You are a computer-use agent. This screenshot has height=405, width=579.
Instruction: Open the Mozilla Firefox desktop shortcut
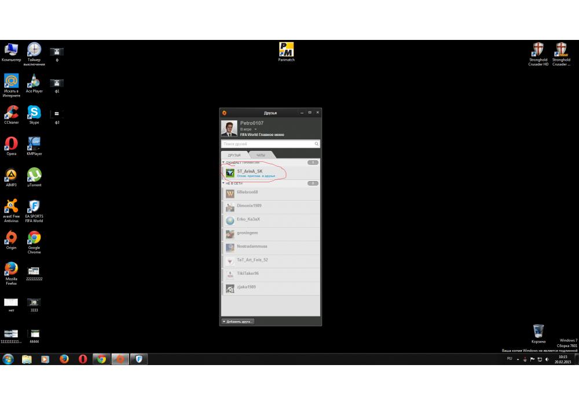click(x=11, y=274)
